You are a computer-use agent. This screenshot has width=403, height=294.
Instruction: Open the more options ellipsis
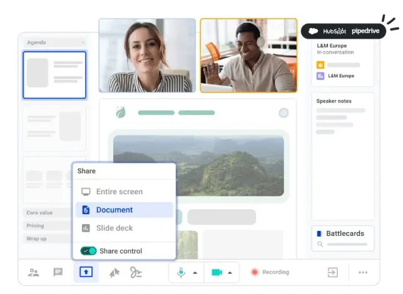(x=363, y=272)
